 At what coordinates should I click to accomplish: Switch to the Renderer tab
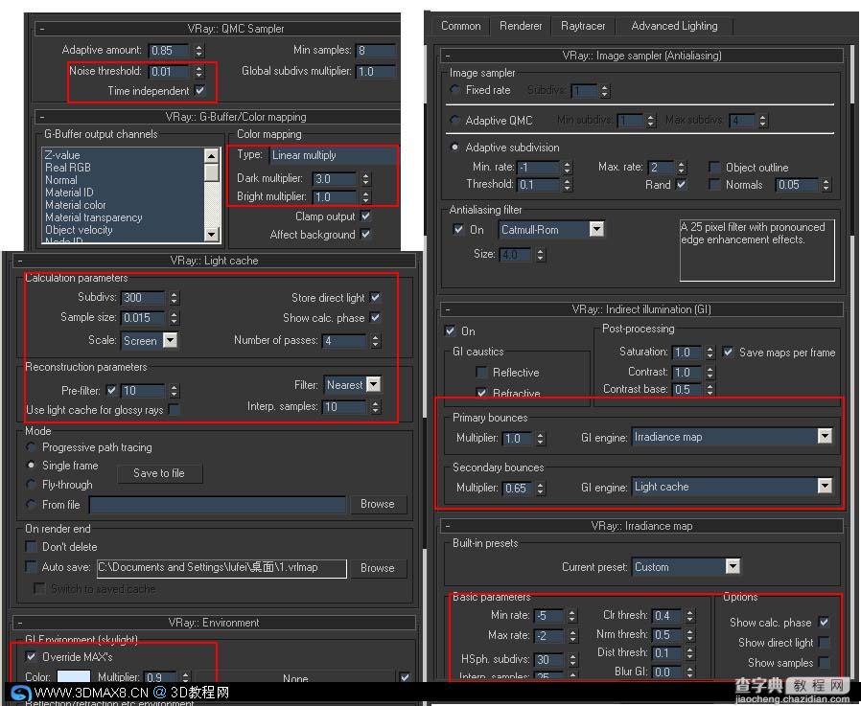(520, 26)
